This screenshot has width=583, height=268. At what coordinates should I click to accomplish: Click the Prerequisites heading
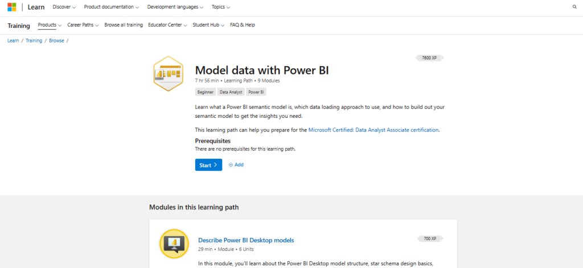click(213, 141)
